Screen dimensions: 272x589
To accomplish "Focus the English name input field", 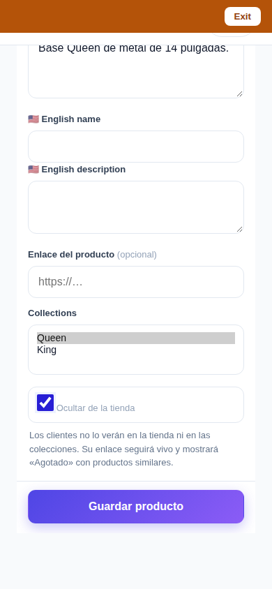I will point(136,147).
